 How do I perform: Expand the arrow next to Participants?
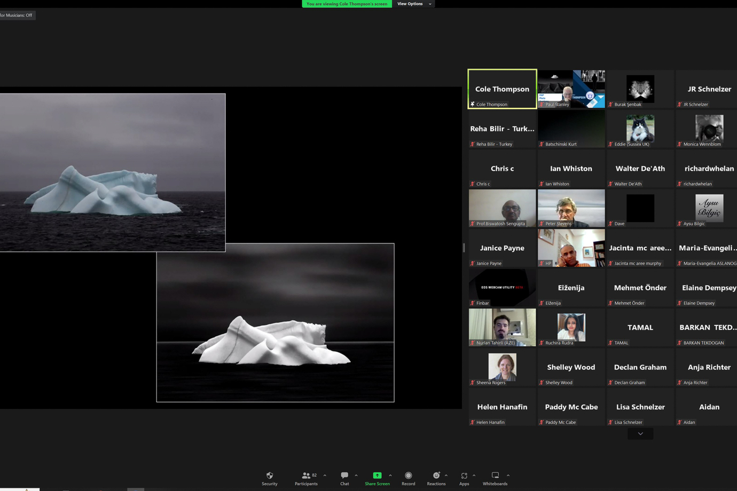click(x=325, y=476)
